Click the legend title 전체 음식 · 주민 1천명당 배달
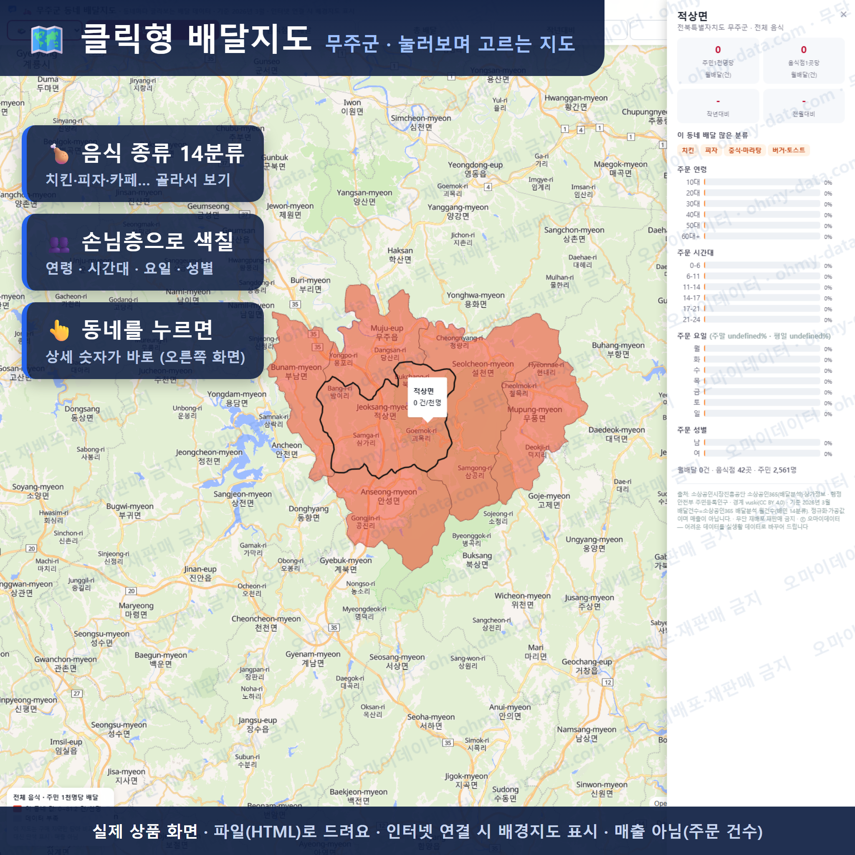The height and width of the screenshot is (855, 855). pyautogui.click(x=56, y=797)
